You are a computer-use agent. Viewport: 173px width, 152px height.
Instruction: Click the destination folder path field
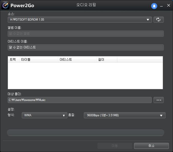80,100
